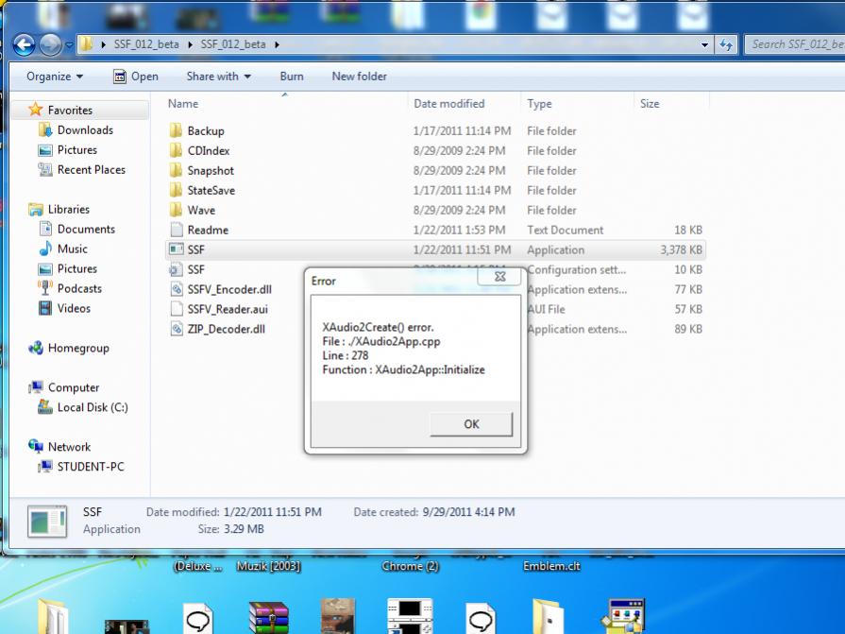Select Network in navigation pane
Viewport: 845px width, 634px height.
click(69, 447)
